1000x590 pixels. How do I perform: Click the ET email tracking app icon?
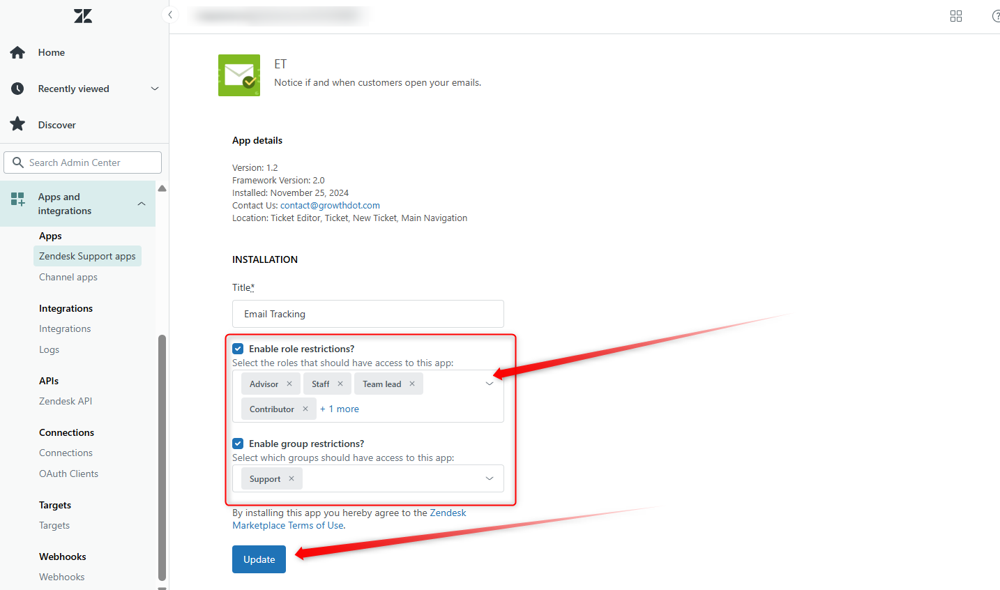(x=239, y=75)
